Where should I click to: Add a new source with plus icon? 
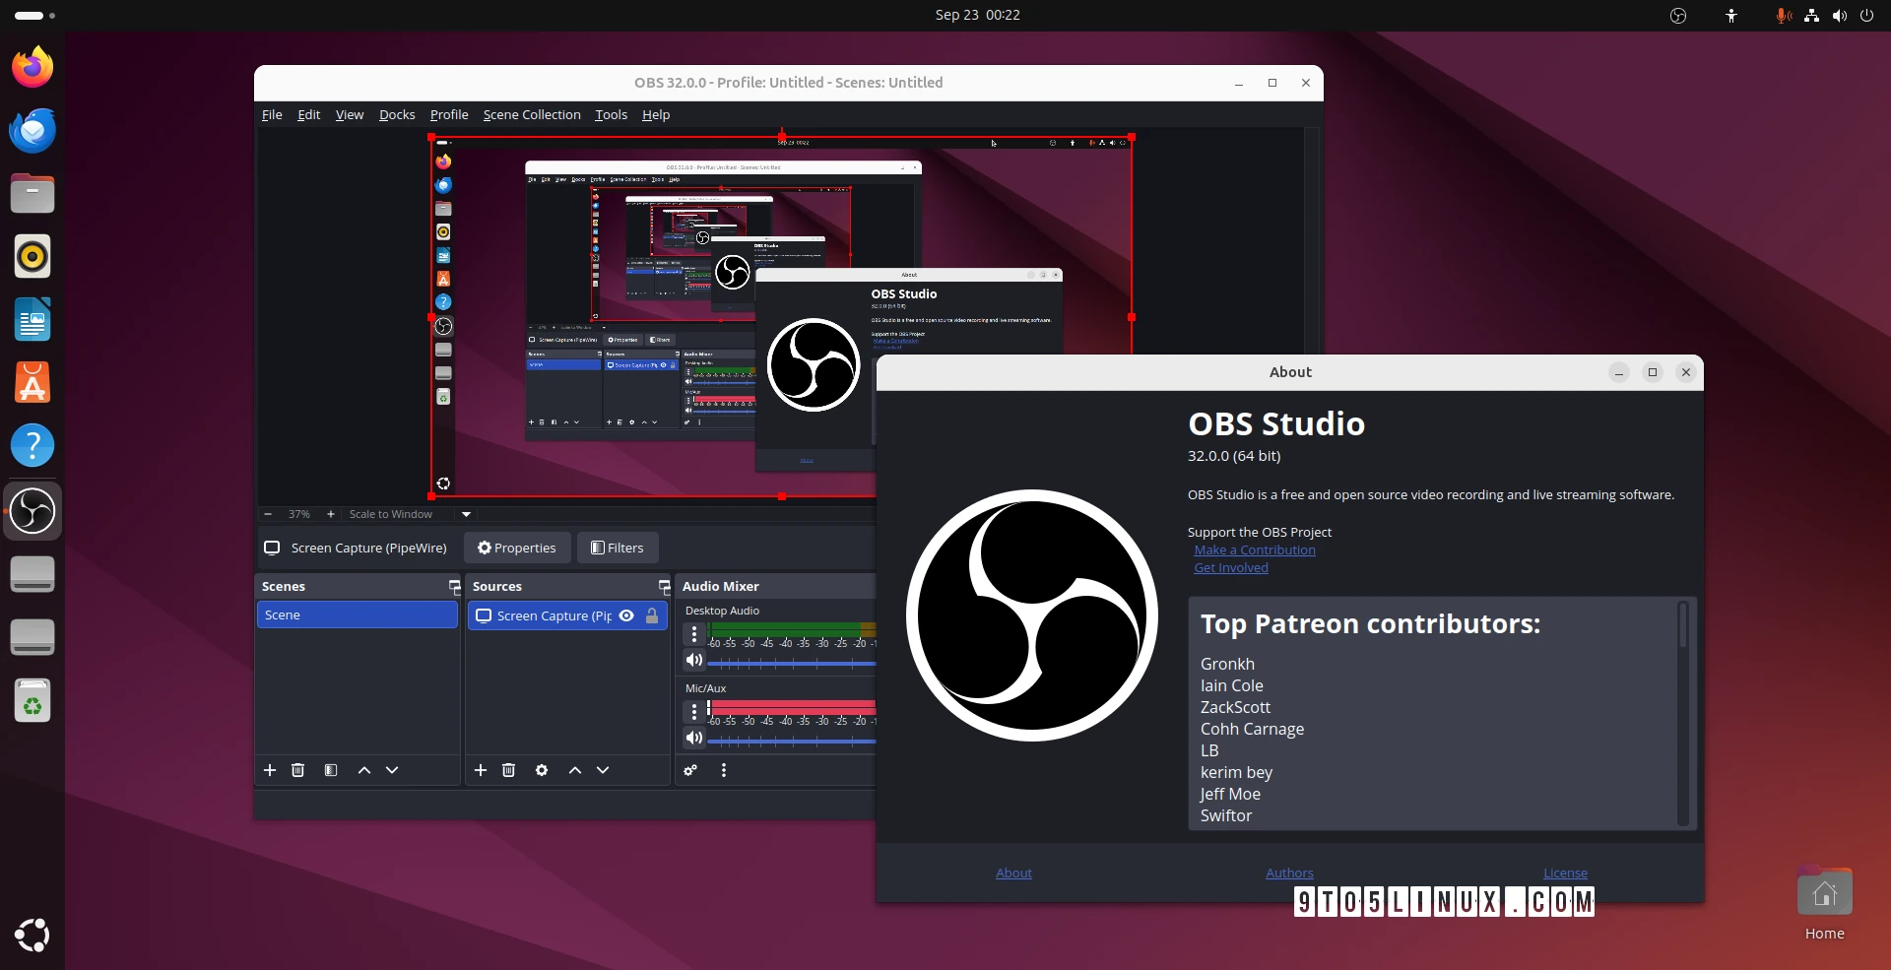coord(481,770)
